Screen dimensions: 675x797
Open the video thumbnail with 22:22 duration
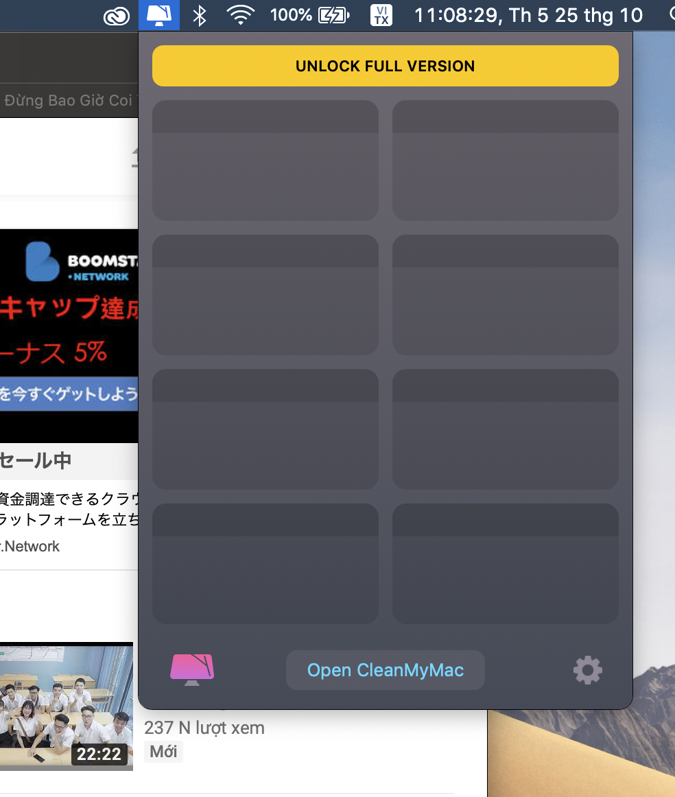[x=67, y=706]
